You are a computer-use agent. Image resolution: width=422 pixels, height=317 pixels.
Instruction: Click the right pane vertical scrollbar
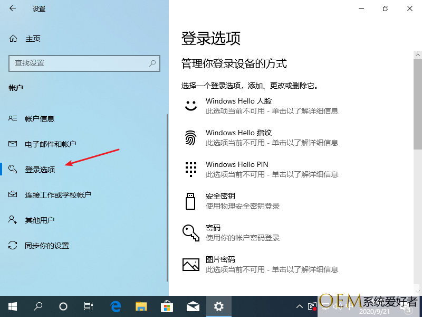418,158
